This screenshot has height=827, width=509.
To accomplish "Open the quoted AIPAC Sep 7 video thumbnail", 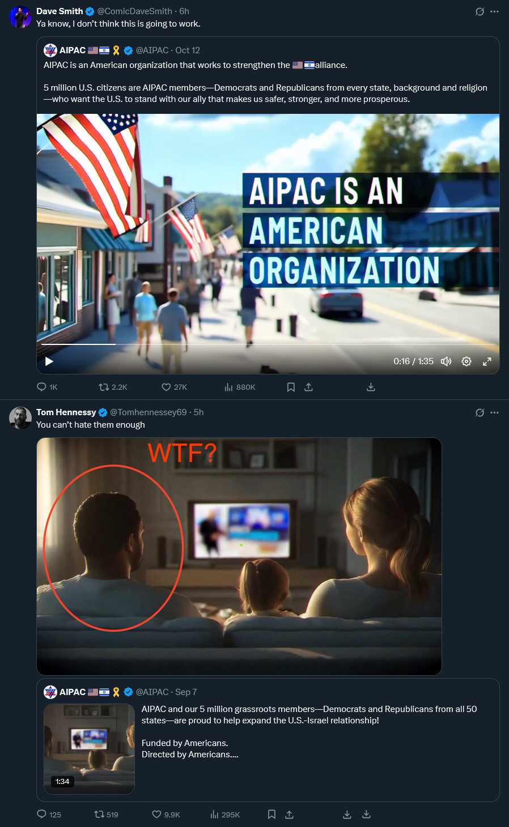I will coord(89,749).
